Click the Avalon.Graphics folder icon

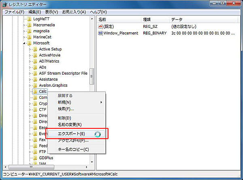(35, 86)
